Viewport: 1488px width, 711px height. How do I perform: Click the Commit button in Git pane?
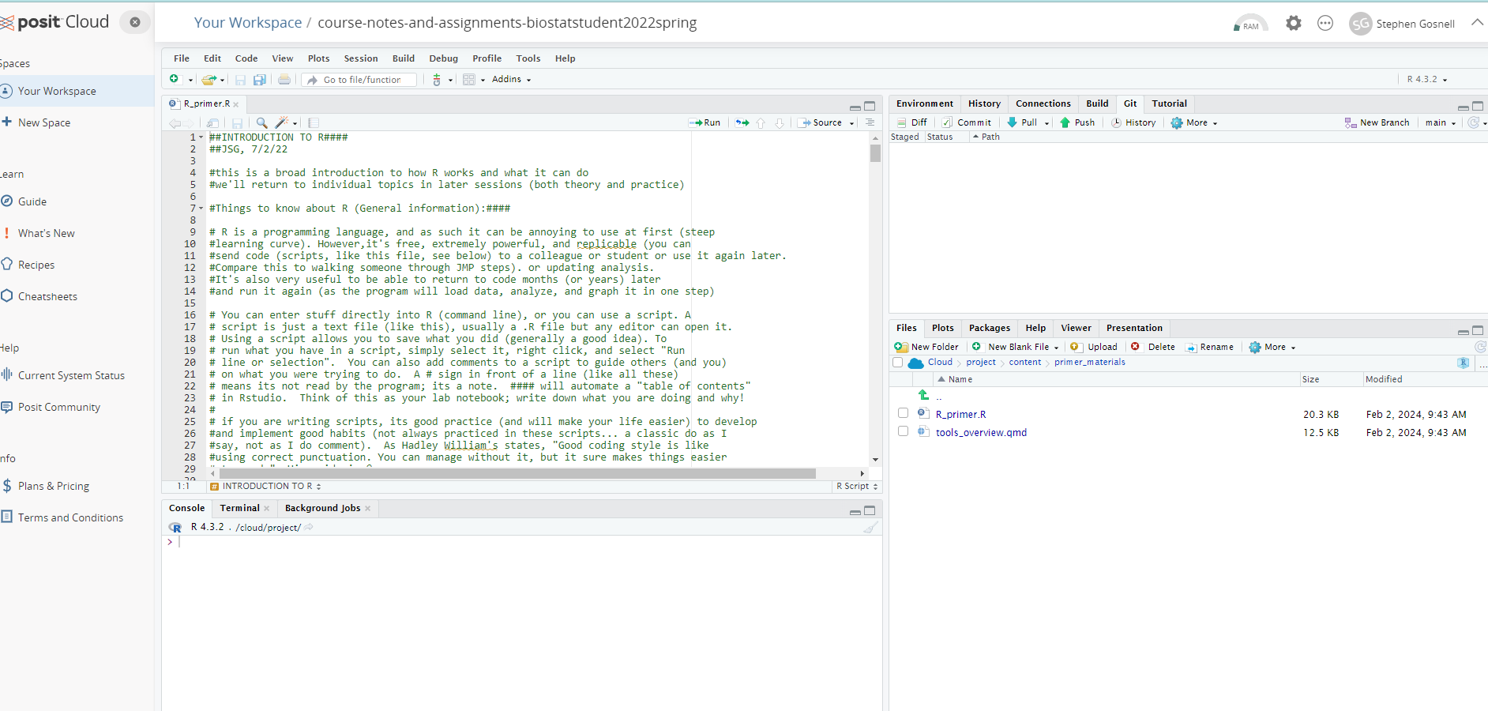[968, 122]
